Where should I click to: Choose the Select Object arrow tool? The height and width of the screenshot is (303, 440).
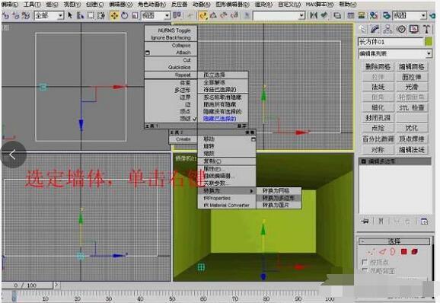tap(70, 15)
